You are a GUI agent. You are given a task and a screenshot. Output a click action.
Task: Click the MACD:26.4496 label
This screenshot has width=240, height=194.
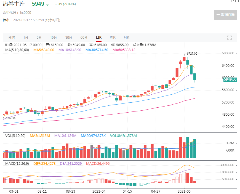tap(98, 164)
